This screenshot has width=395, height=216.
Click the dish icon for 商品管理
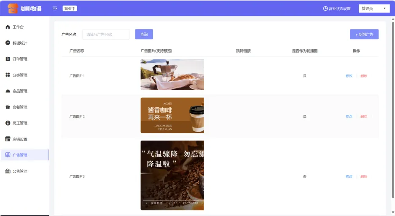coord(8,91)
